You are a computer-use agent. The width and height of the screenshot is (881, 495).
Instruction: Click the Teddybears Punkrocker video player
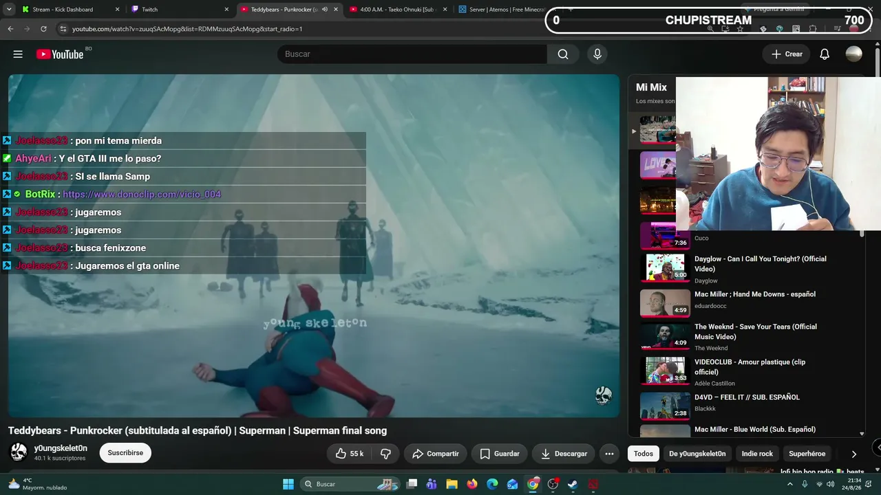click(x=314, y=245)
